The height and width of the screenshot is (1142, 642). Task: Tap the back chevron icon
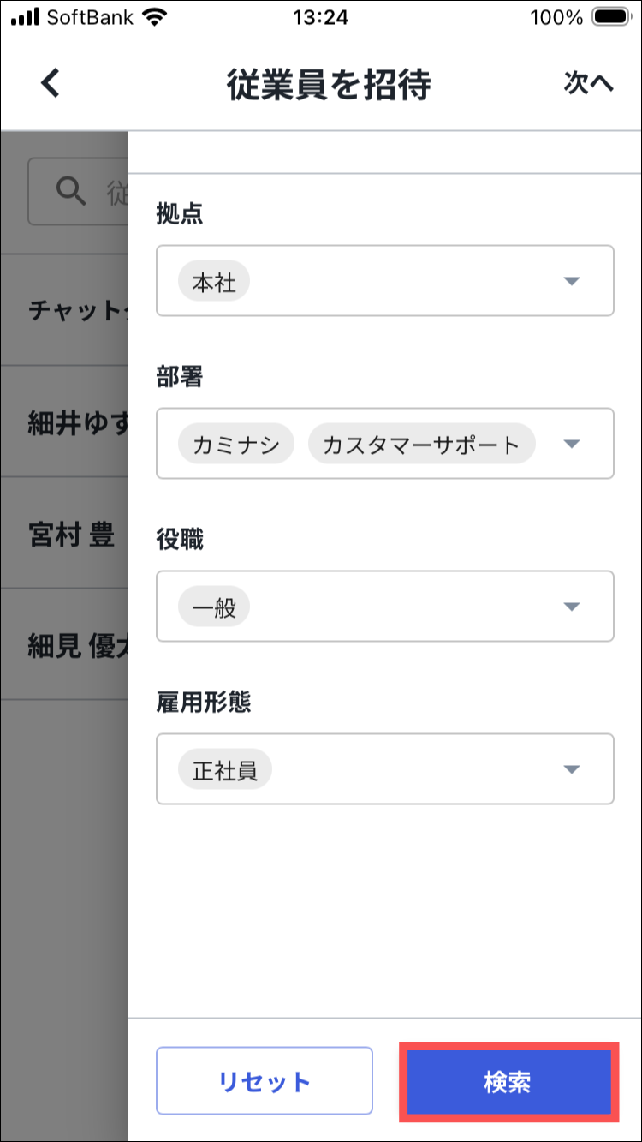coord(51,83)
